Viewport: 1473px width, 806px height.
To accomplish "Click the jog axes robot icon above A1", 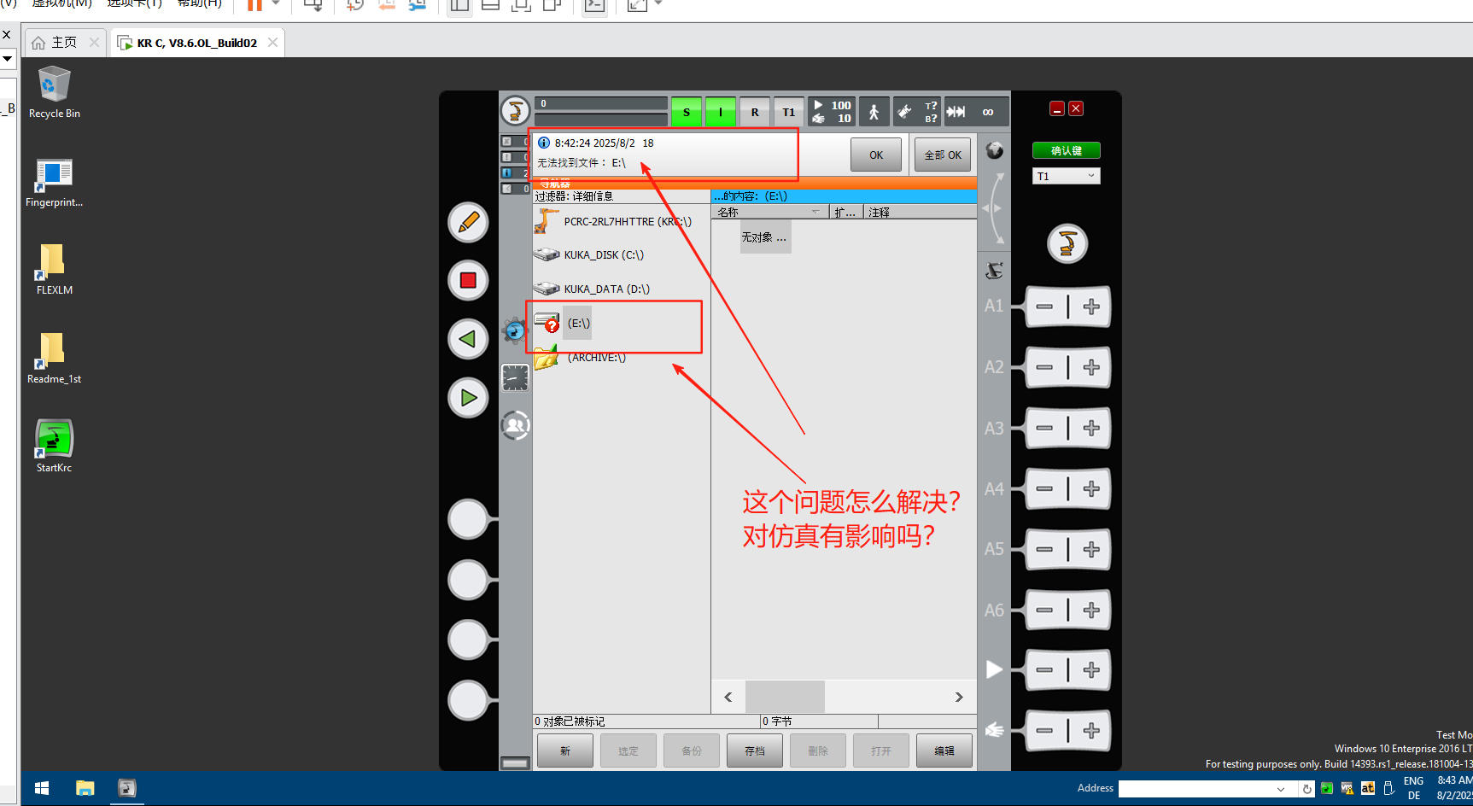I will [x=994, y=271].
